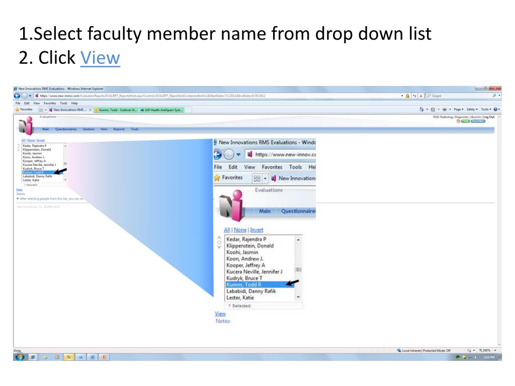This screenshot has width=515, height=386.
Task: Open the File menu in the small browser
Action: tap(18, 103)
